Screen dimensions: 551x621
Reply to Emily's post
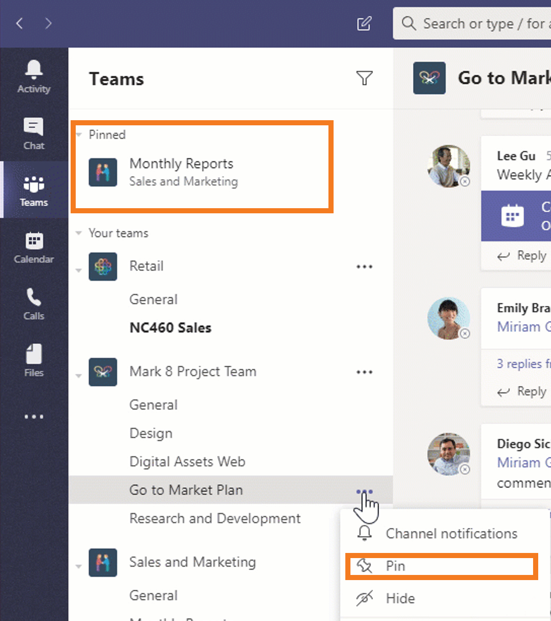(522, 392)
